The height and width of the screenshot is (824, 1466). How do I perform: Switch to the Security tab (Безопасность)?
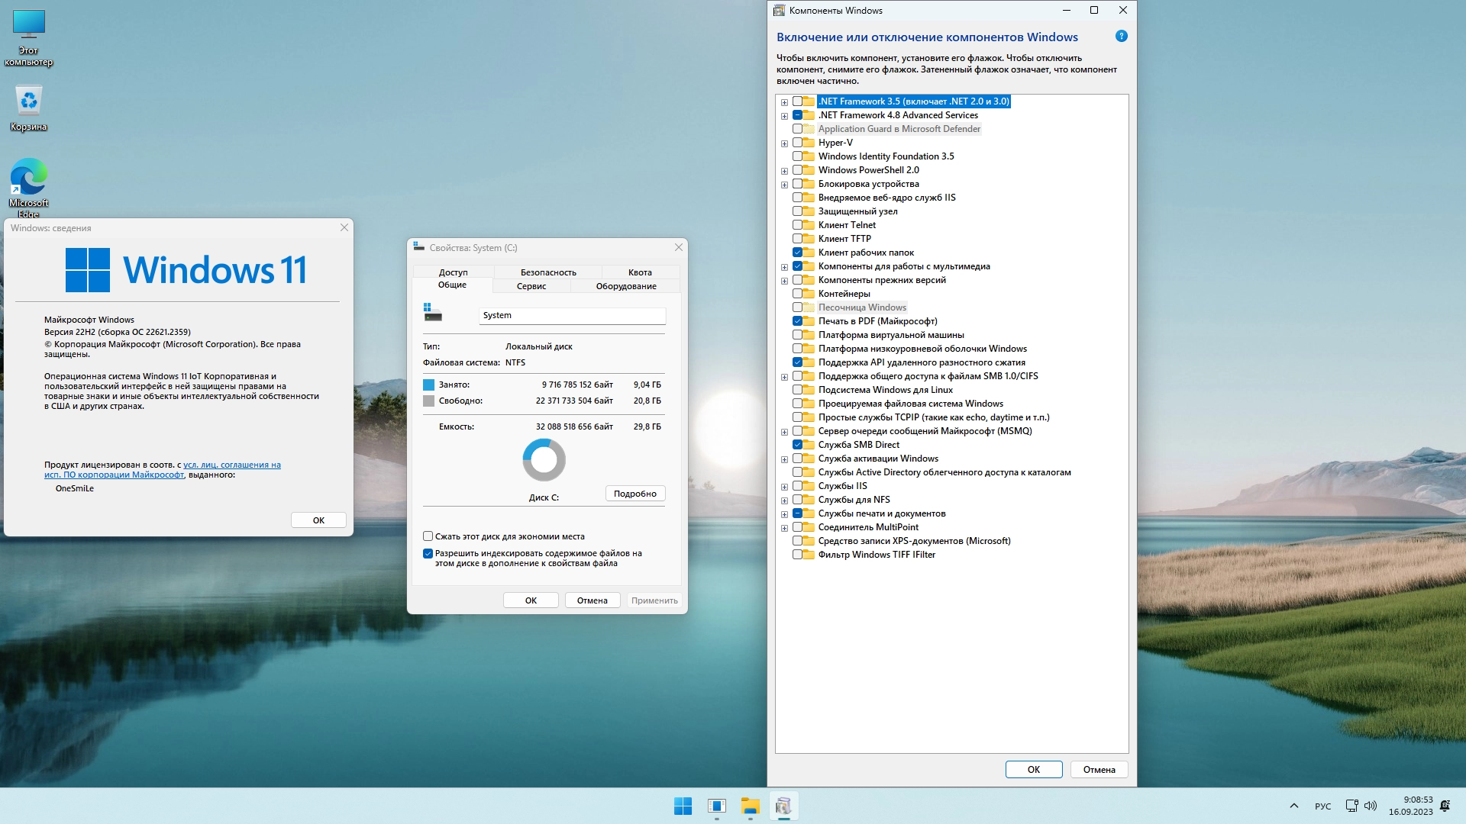coord(547,272)
